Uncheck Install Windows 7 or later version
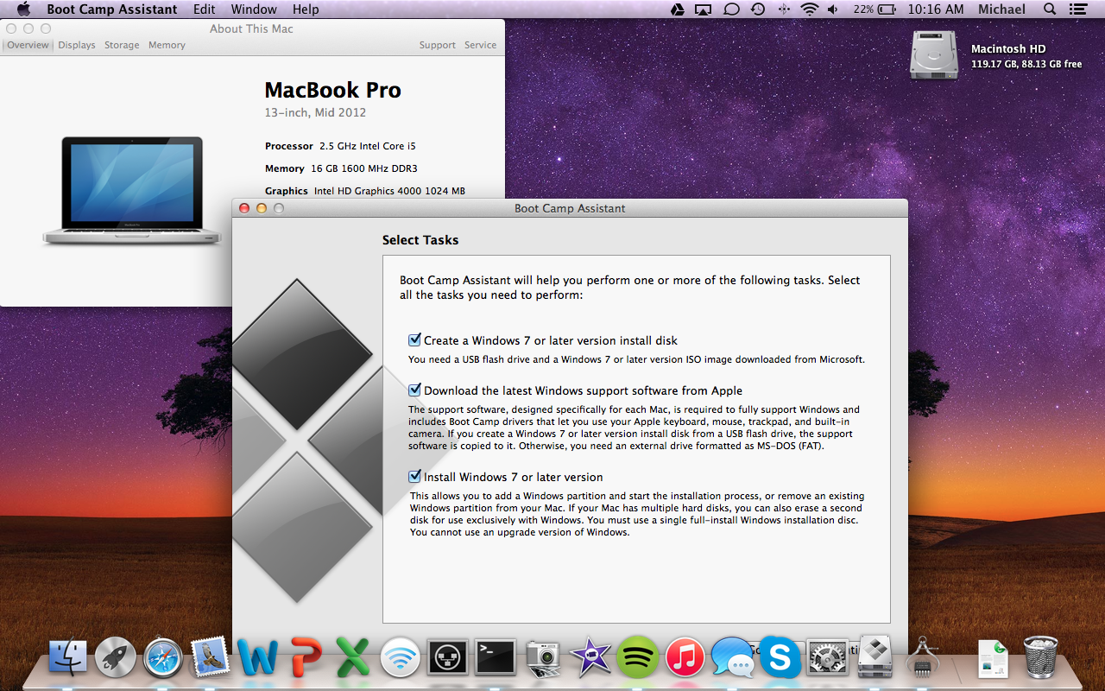The height and width of the screenshot is (691, 1105). [415, 477]
